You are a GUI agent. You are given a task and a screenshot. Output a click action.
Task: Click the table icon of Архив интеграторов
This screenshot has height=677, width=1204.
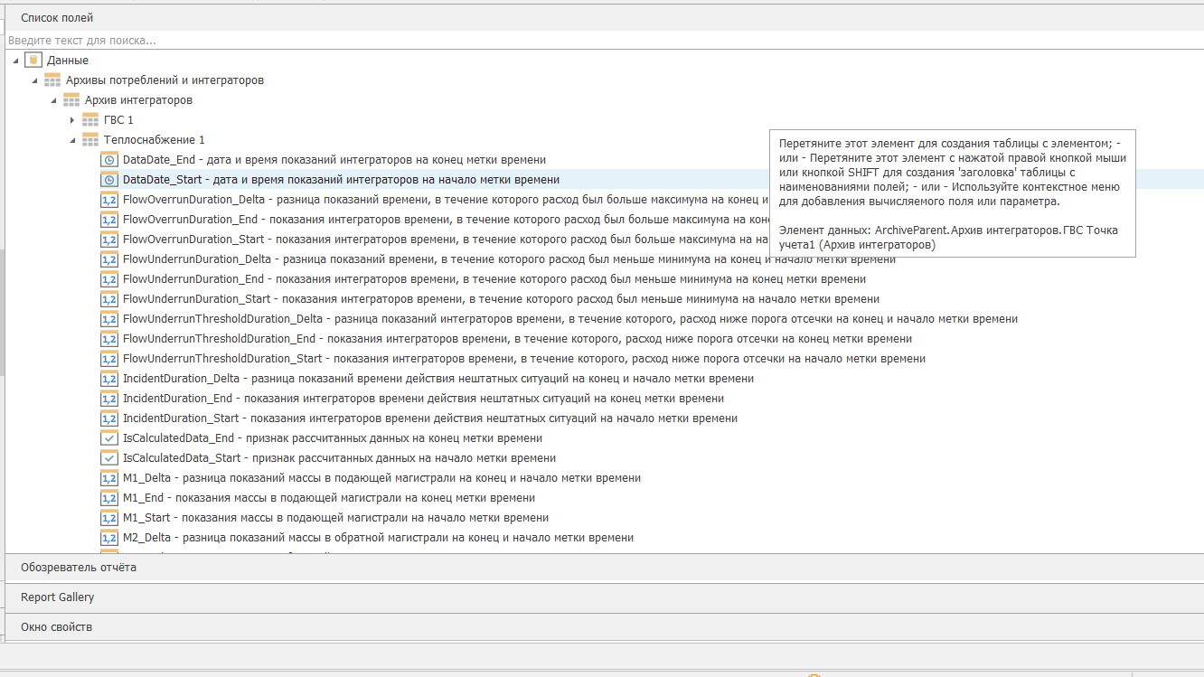pos(71,99)
